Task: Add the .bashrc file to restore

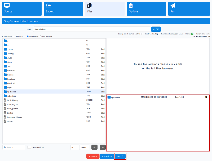Action: (x=103, y=113)
